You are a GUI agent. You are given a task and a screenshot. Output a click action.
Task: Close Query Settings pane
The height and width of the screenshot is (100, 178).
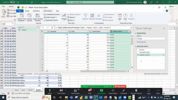click(x=164, y=28)
